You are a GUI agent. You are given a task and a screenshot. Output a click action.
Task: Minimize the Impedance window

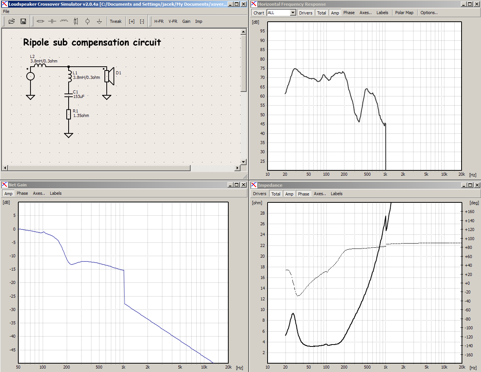[x=464, y=185]
